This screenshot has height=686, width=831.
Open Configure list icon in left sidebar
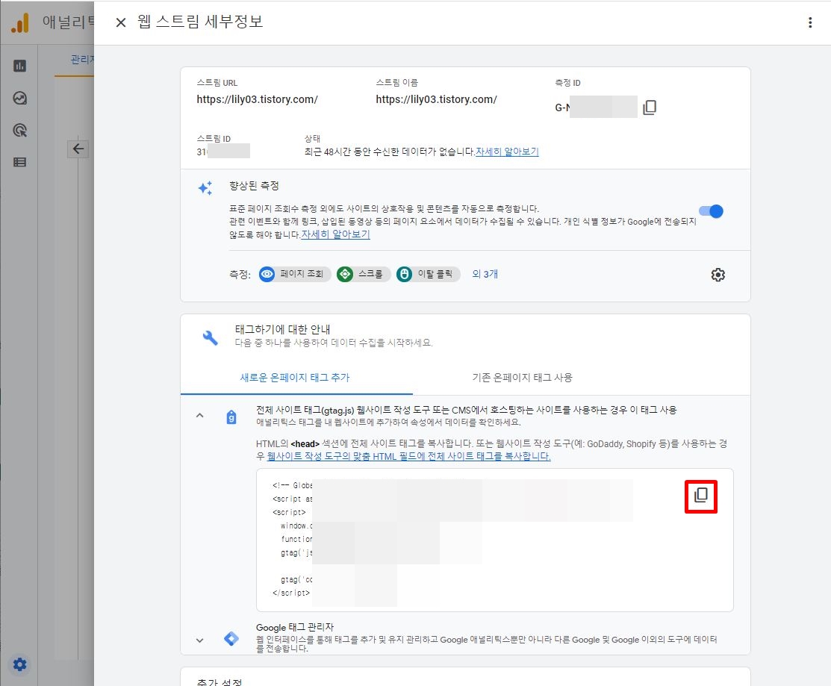tap(19, 162)
